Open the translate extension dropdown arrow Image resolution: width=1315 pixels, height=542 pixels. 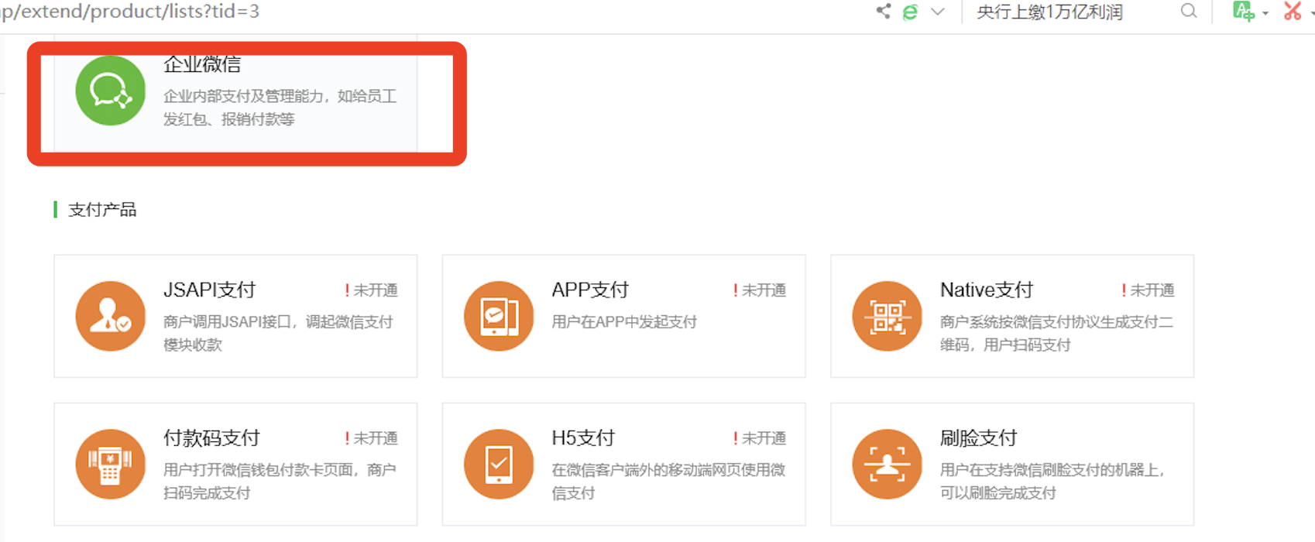click(x=1265, y=13)
